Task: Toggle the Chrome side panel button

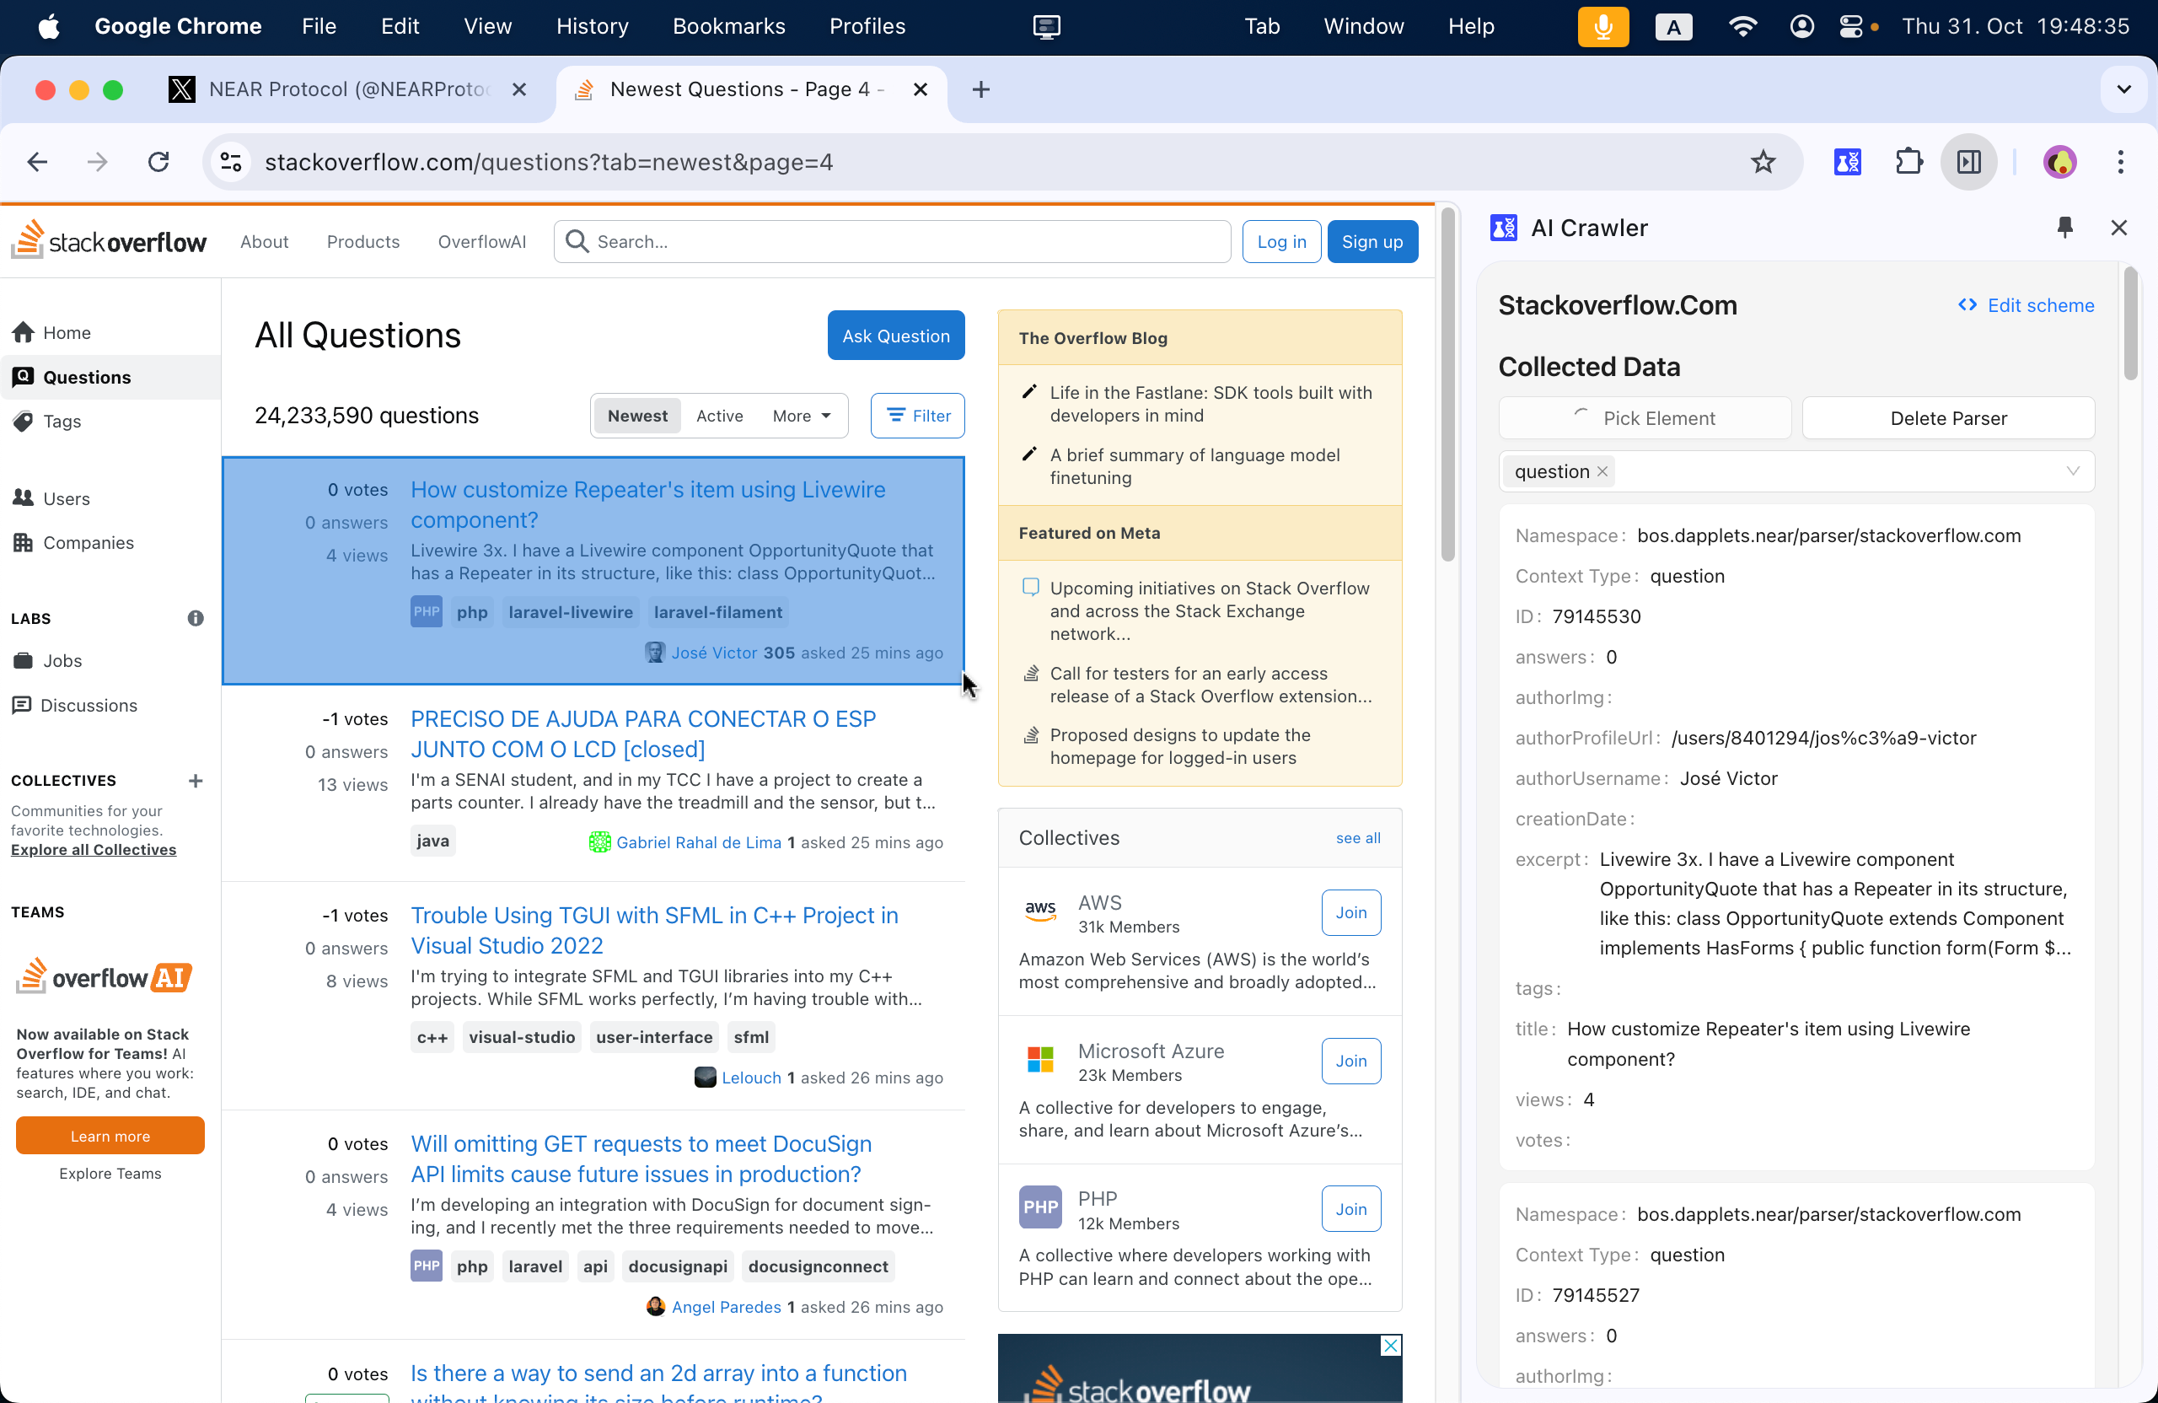Action: 1968,163
